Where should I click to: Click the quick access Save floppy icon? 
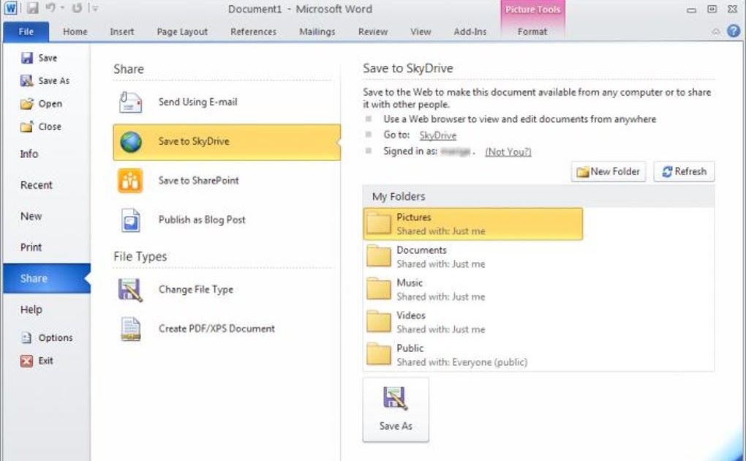click(x=32, y=8)
